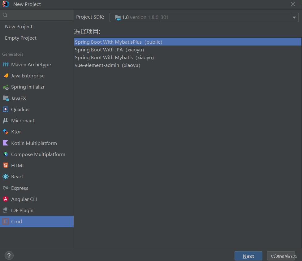Select Empty Project in left list
Image resolution: width=302 pixels, height=261 pixels.
click(x=21, y=38)
